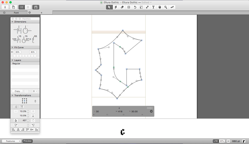Select the Regular layer
Screen dimensions: 249x144
[25, 63]
